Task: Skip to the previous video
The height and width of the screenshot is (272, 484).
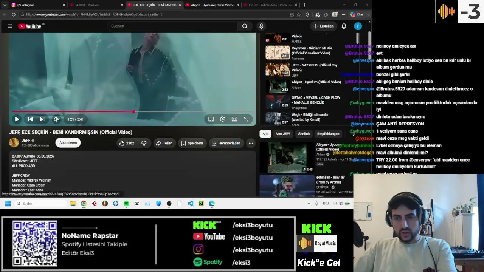Action: 30,119
